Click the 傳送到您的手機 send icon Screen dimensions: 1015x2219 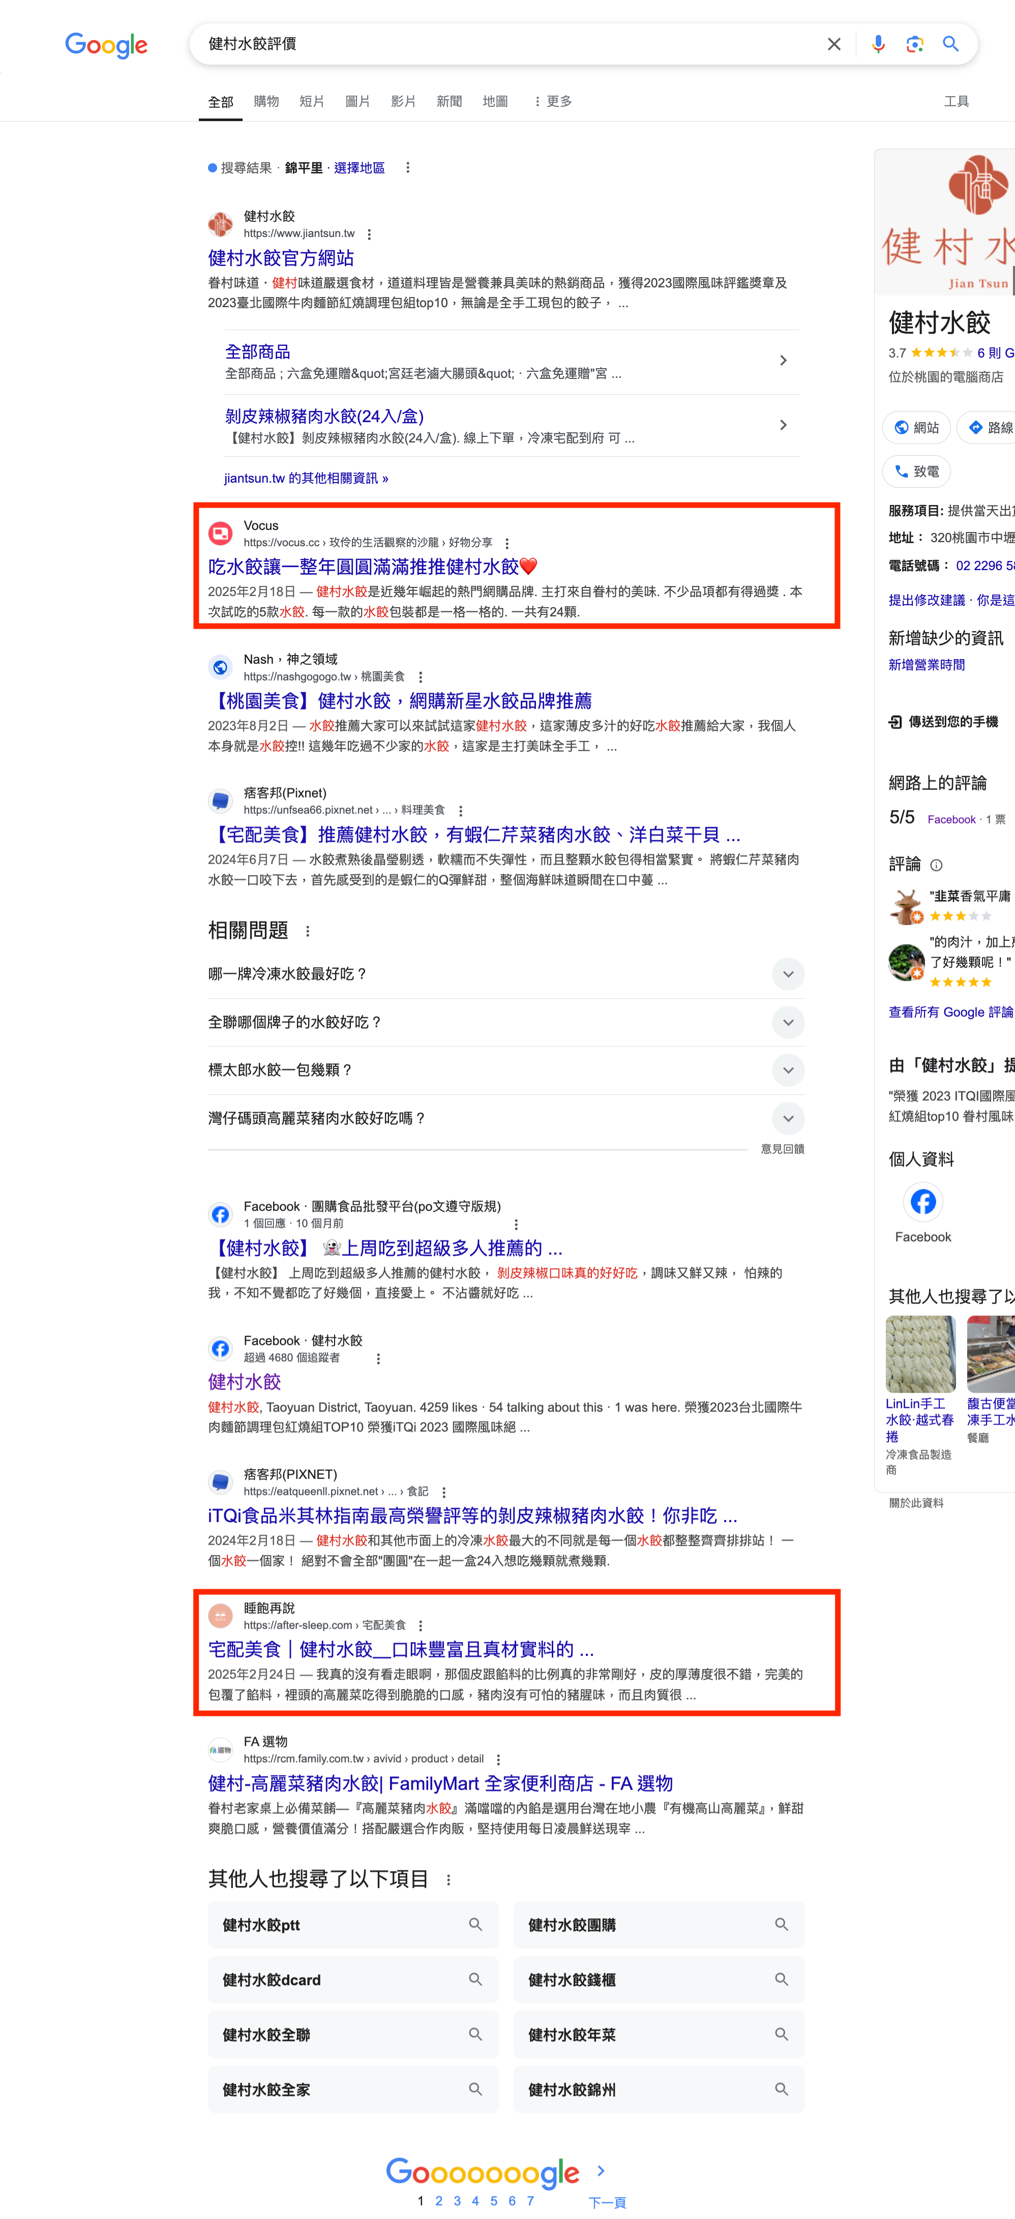pos(895,722)
